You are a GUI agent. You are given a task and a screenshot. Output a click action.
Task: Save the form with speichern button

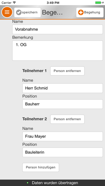pyautogui.click(x=28, y=13)
